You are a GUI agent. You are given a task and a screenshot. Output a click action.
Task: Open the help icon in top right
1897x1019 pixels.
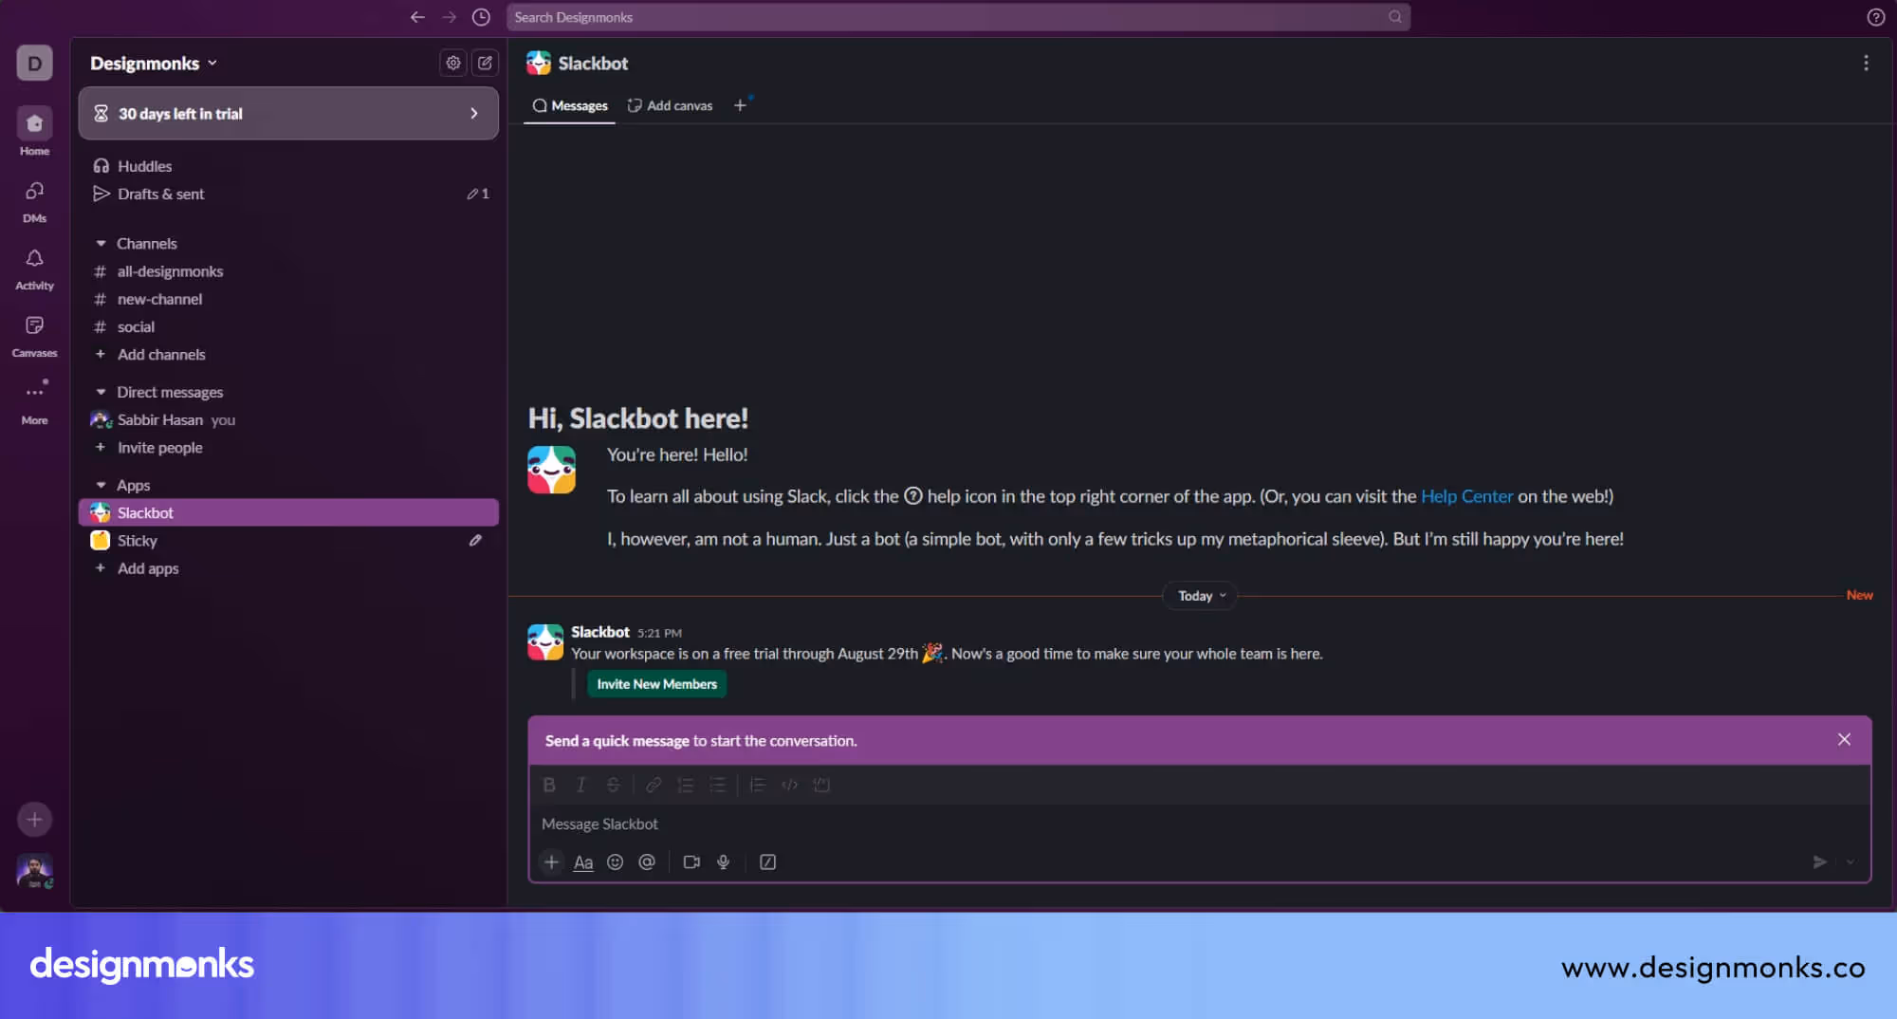click(x=1875, y=17)
